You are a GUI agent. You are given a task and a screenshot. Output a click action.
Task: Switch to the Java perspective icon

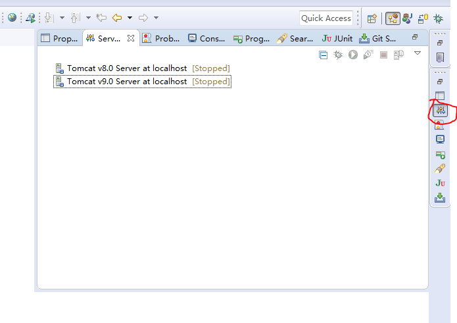[407, 18]
